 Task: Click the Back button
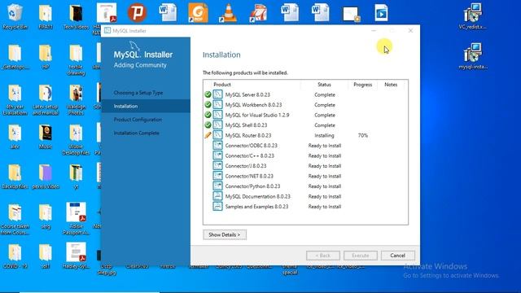323,256
